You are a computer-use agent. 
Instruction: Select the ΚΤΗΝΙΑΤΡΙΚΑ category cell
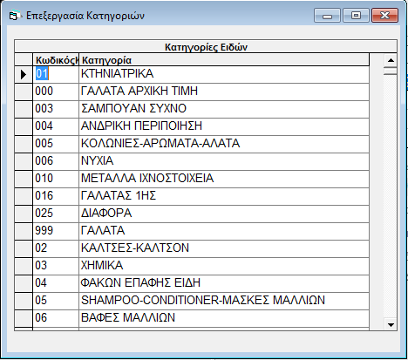click(x=224, y=74)
